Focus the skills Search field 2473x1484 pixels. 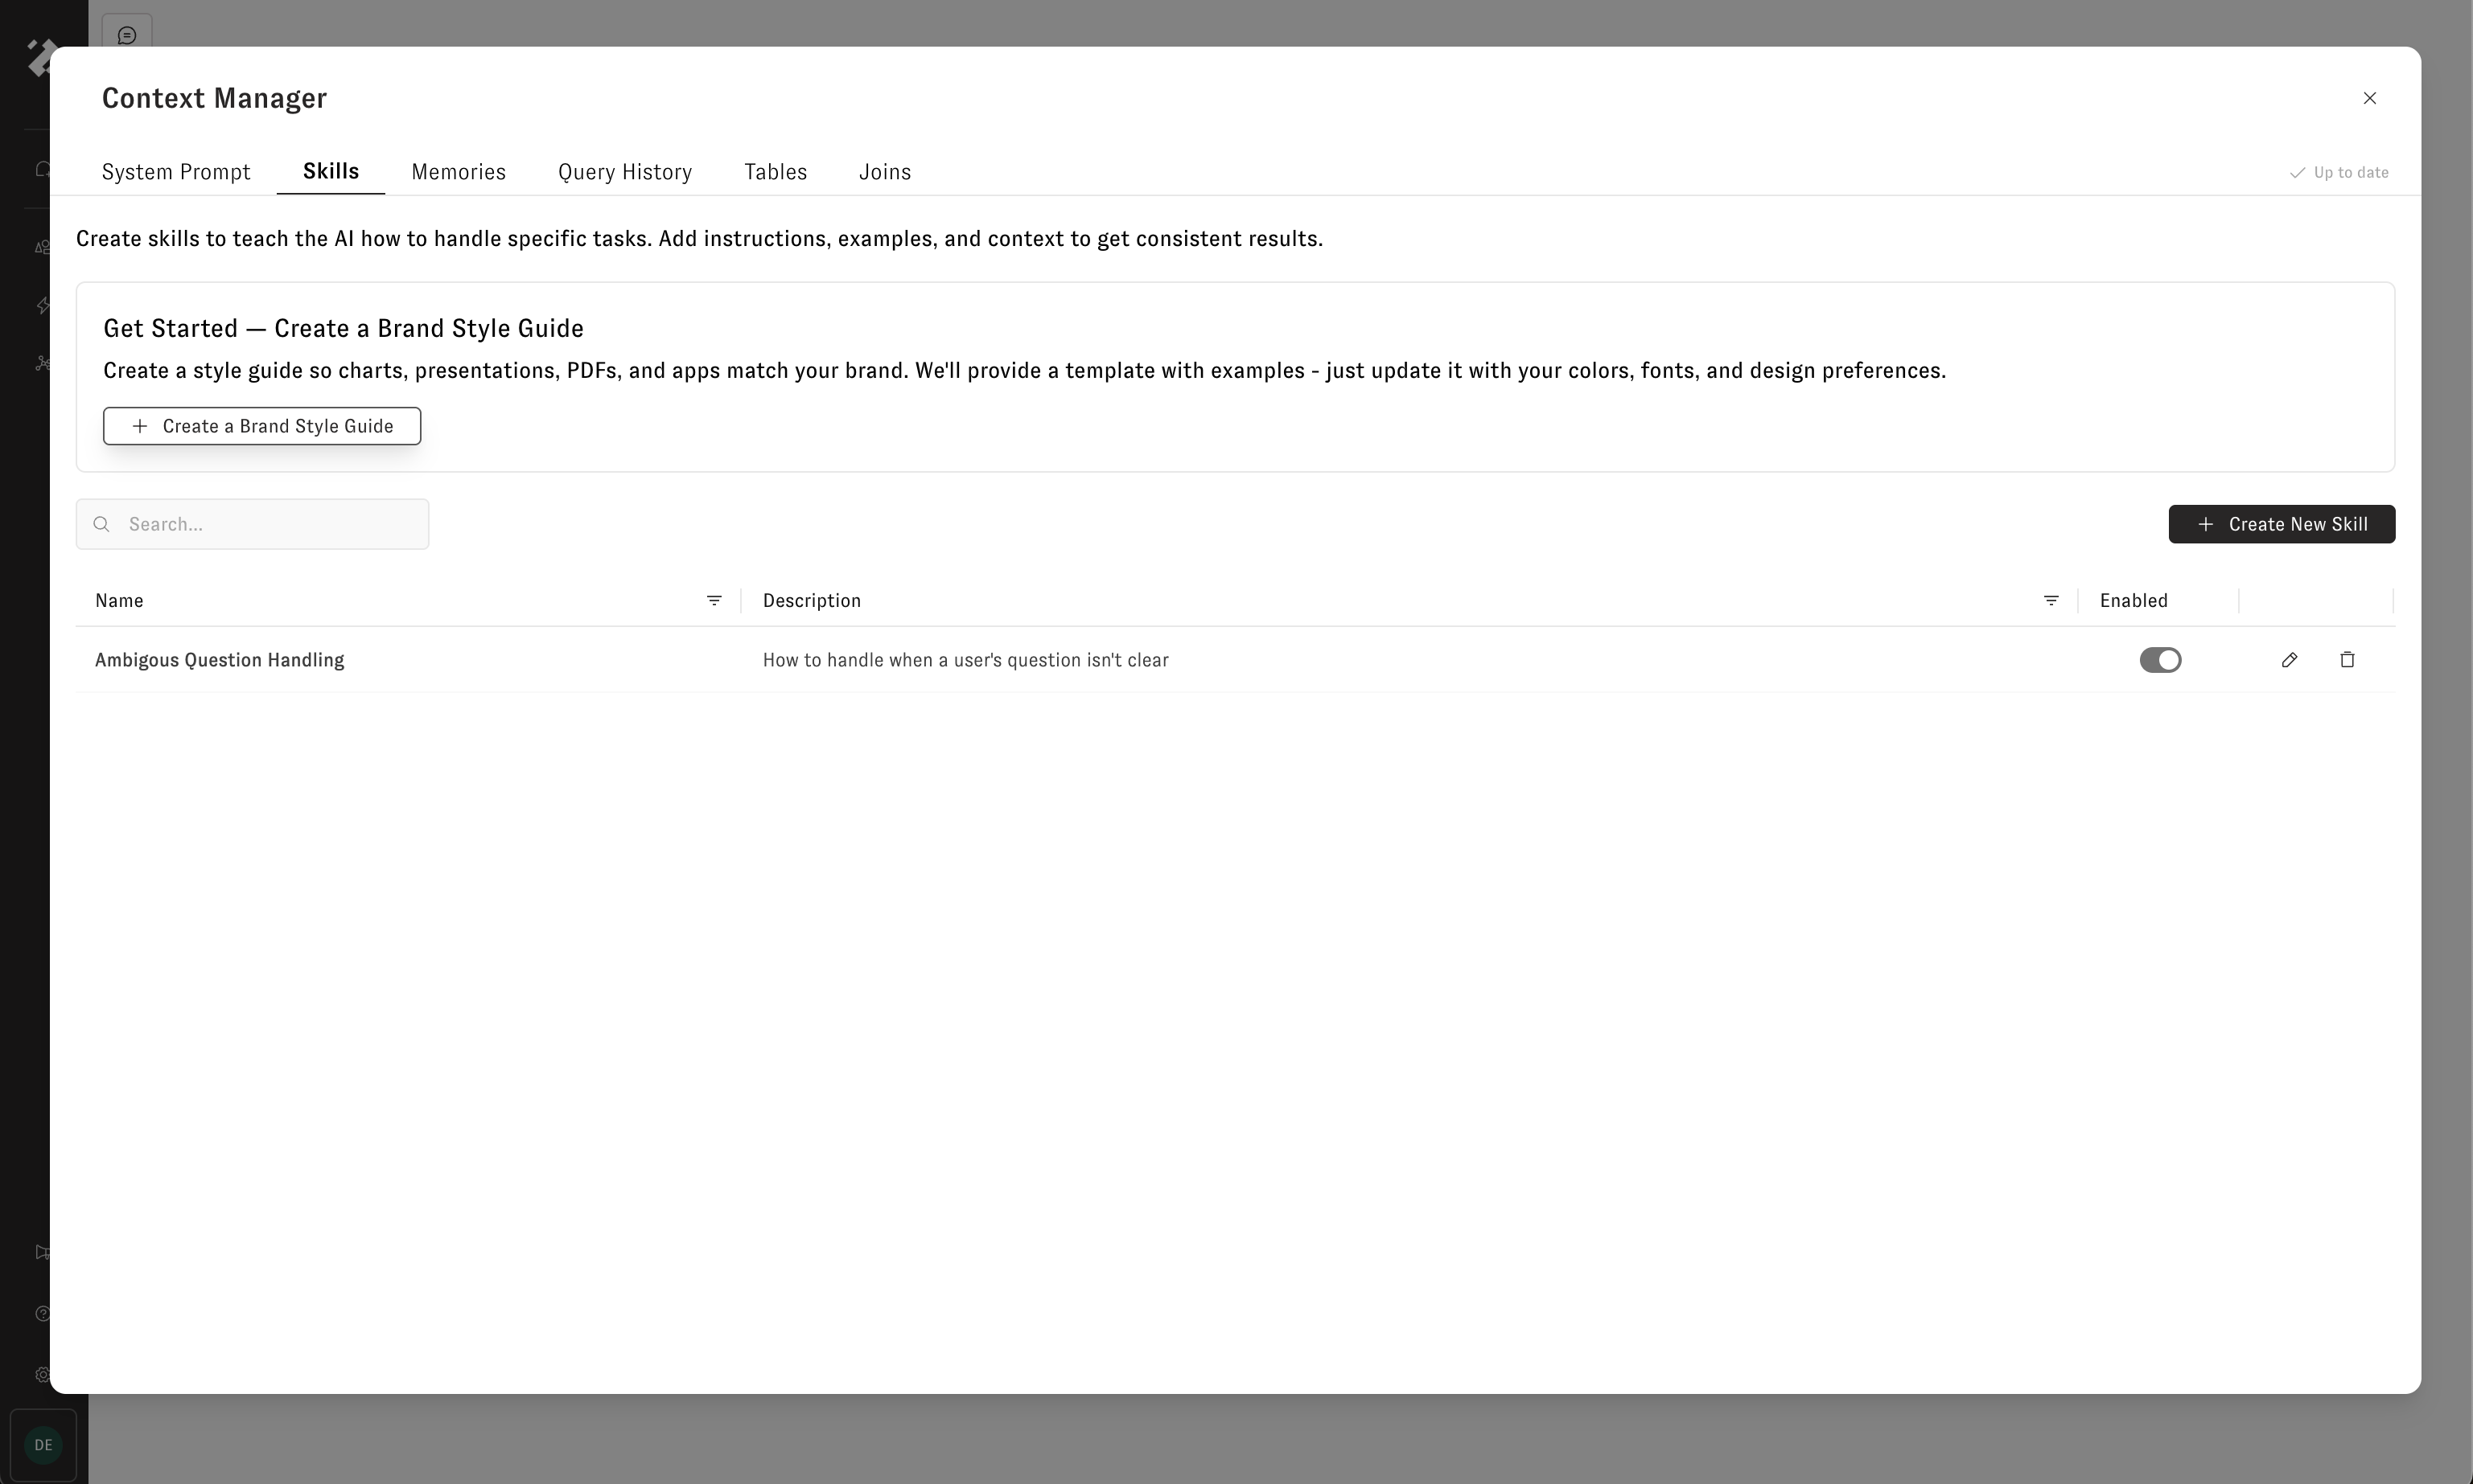coord(270,524)
